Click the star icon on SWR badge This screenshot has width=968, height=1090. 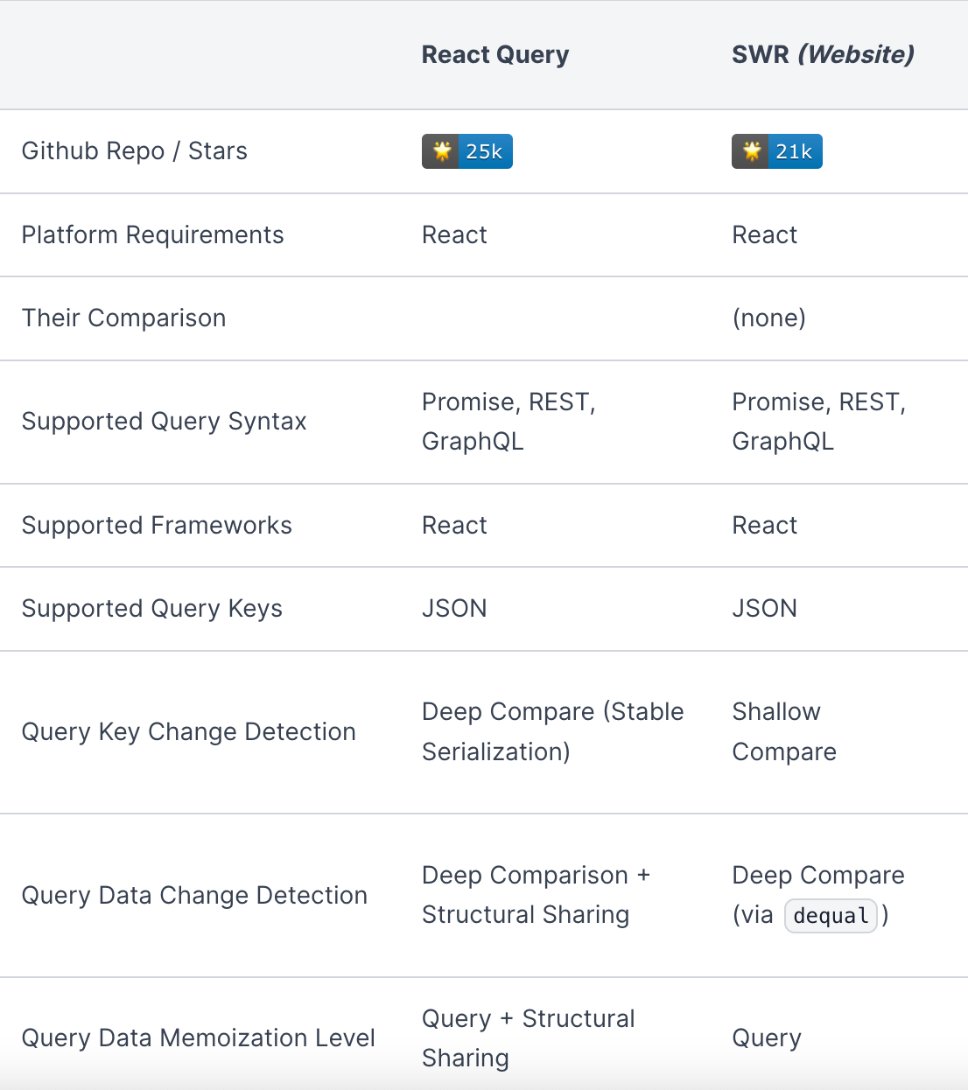[x=752, y=151]
